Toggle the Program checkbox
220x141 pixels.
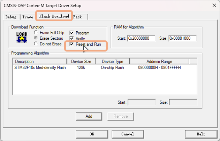tap(71, 33)
